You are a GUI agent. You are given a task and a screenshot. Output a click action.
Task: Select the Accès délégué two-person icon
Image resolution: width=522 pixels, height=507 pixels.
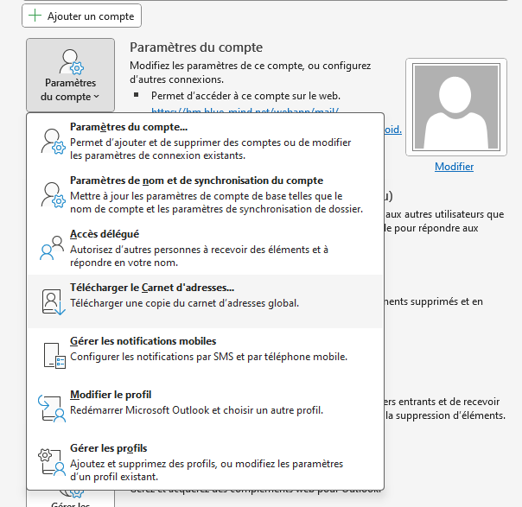pos(53,248)
